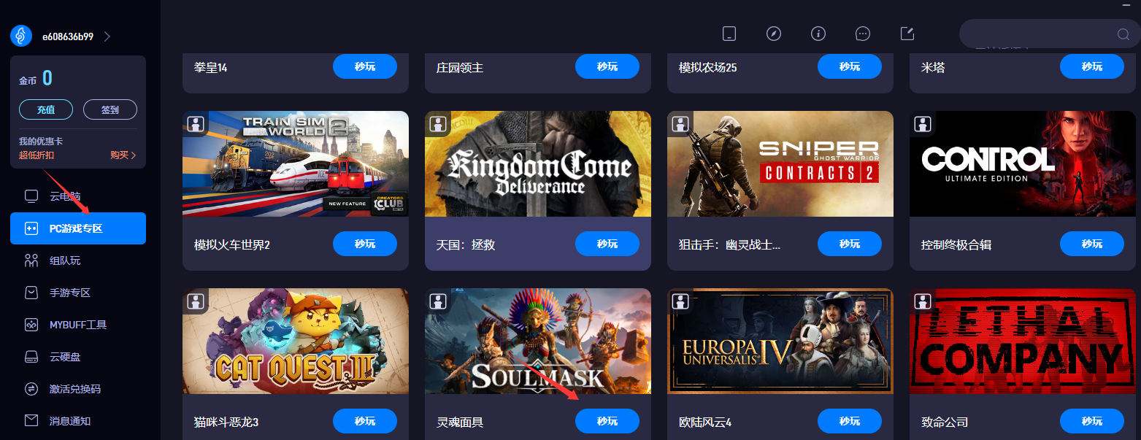Screen dimensions: 1141x440
Task: Click the 充值 recharge button
Action: [46, 110]
